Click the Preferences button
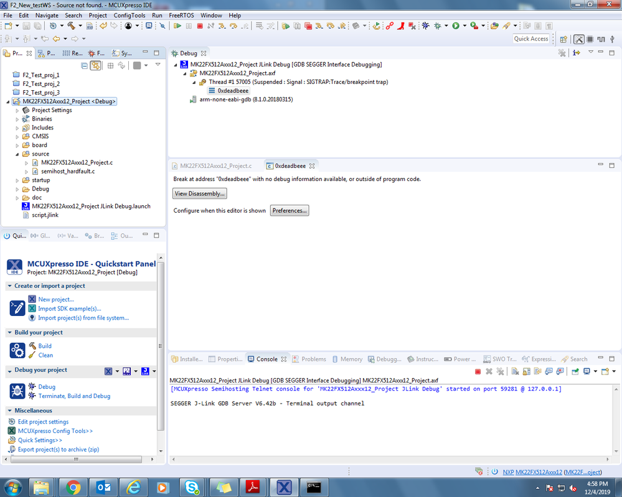Viewport: 622px width, 497px height. (290, 210)
